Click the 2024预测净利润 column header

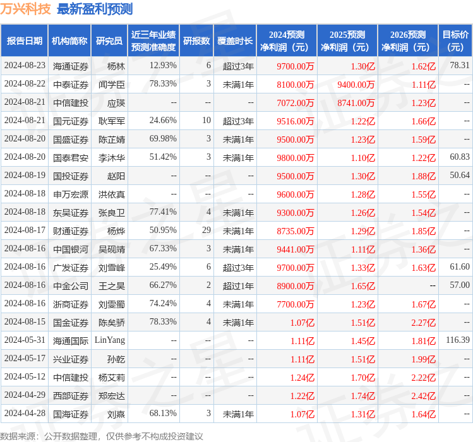[x=287, y=41]
